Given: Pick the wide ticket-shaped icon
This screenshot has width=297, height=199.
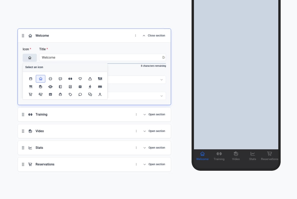Looking at the screenshot, I should tap(100, 87).
